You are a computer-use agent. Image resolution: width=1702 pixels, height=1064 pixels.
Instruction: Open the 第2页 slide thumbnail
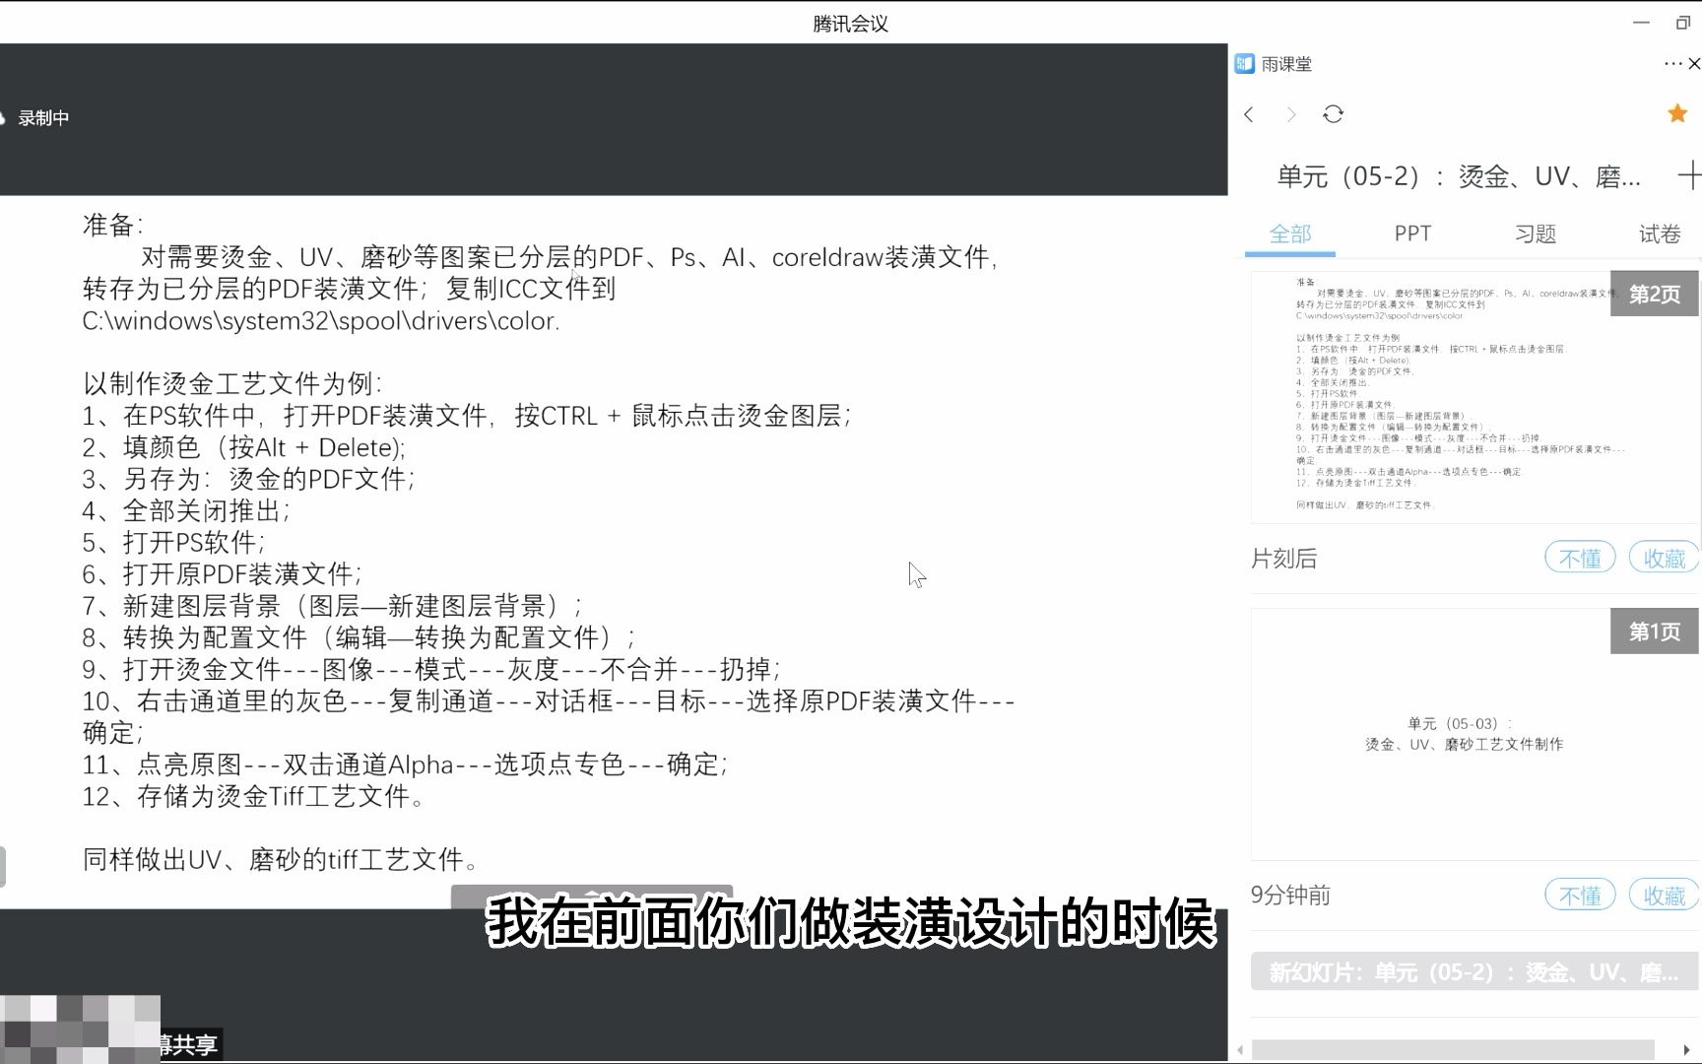click(x=1474, y=397)
